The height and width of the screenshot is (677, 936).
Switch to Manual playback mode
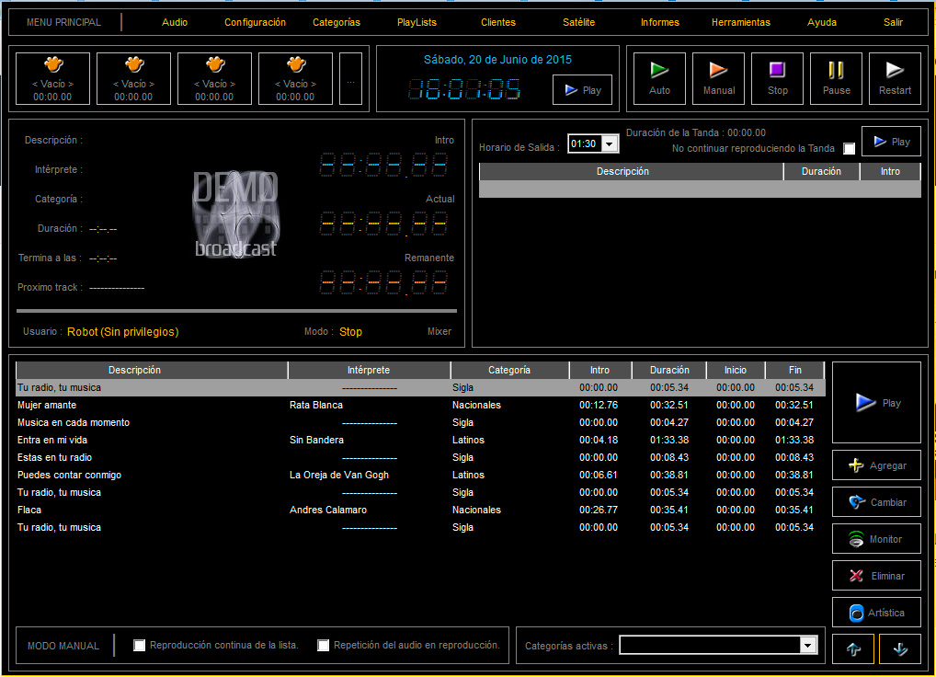[x=718, y=78]
